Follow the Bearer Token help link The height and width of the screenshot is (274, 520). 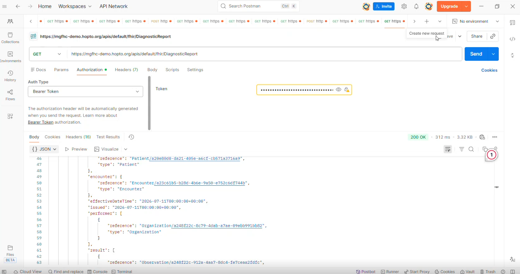41,122
